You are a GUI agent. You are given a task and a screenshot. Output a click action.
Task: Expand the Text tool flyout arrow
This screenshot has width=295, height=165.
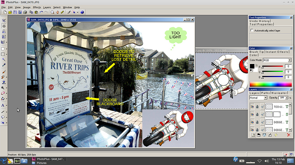point(6,105)
